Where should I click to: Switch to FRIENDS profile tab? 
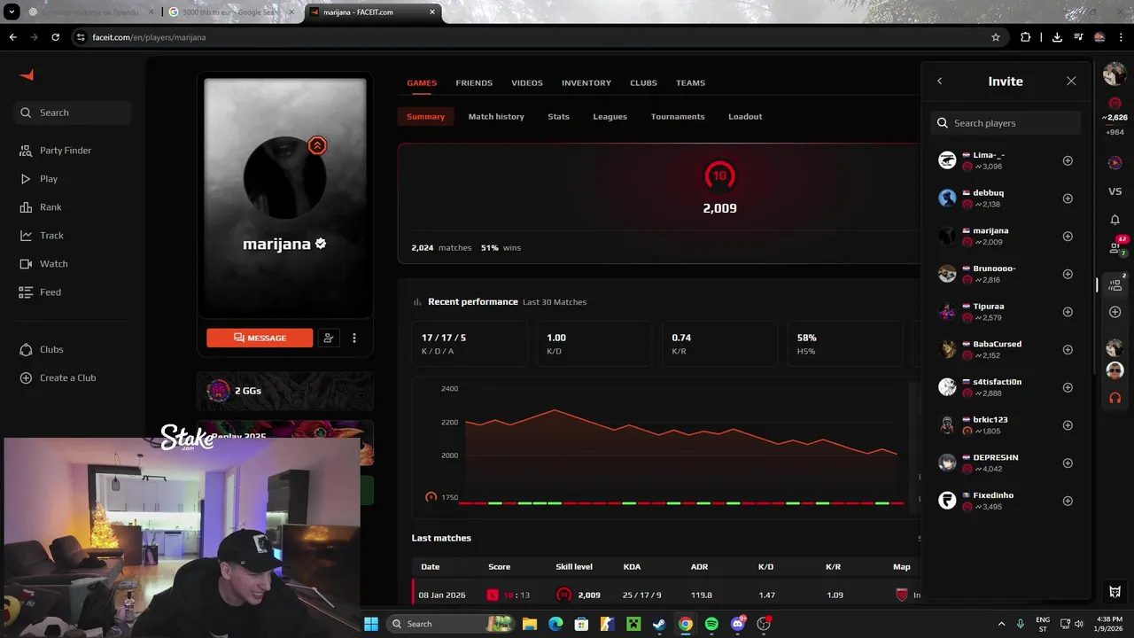(x=474, y=82)
